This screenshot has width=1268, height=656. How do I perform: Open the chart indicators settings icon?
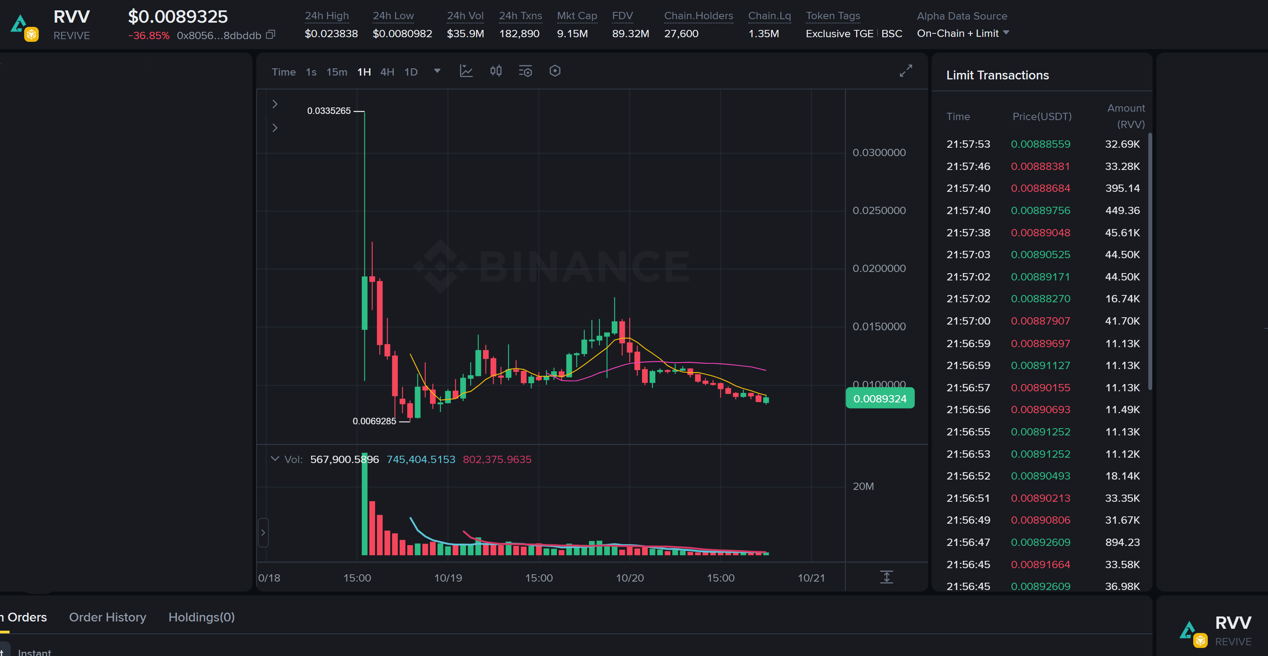[525, 71]
